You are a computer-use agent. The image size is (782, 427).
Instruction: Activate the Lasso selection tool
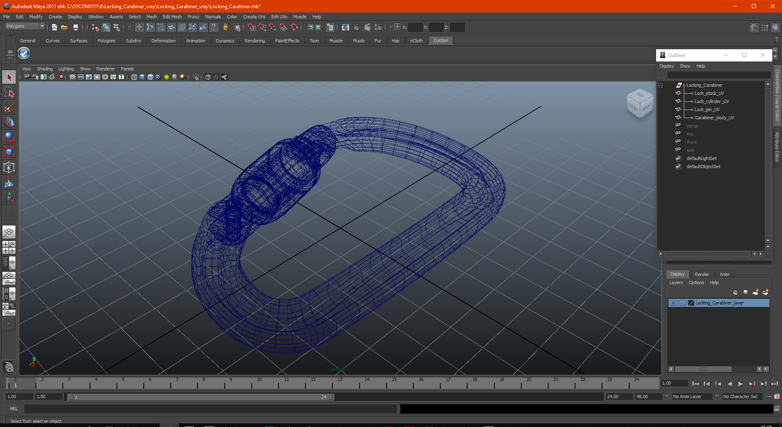tap(9, 92)
